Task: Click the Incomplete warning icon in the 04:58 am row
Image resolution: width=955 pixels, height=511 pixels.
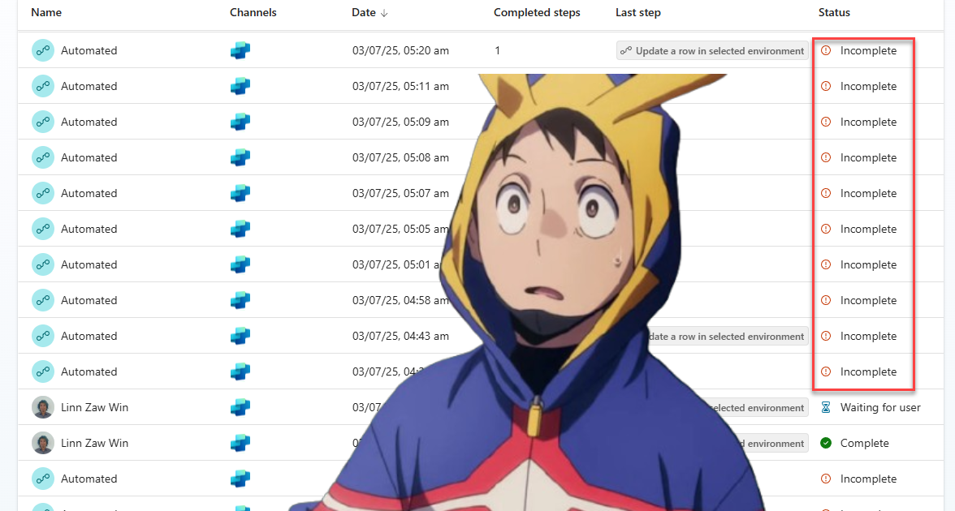Action: point(826,300)
